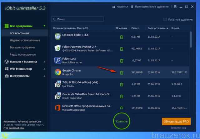Click the Oracle Corporation publisher text
This screenshot has height=139, width=200.
coord(72,98)
